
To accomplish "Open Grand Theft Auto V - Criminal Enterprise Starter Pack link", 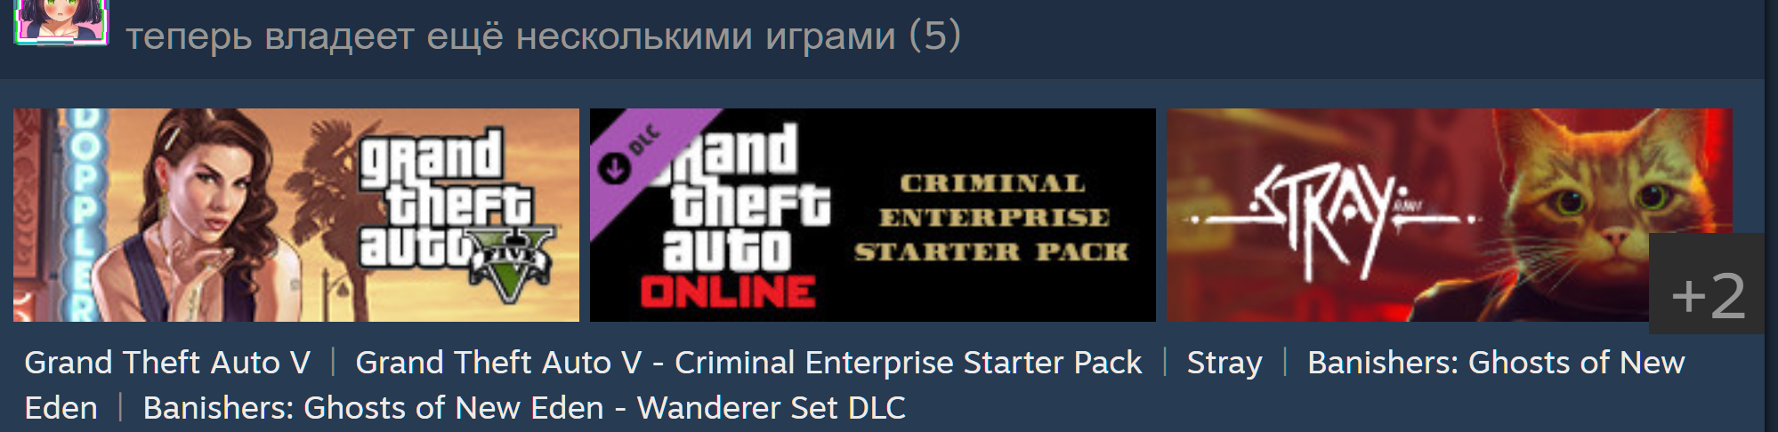I will [748, 363].
